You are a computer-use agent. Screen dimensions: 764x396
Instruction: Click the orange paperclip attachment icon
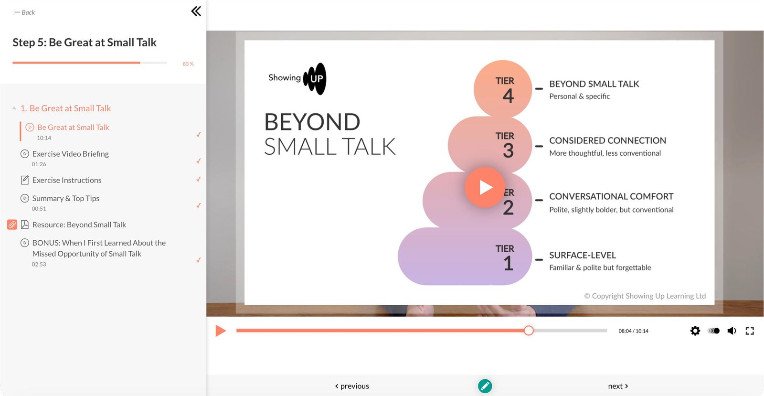coord(12,225)
